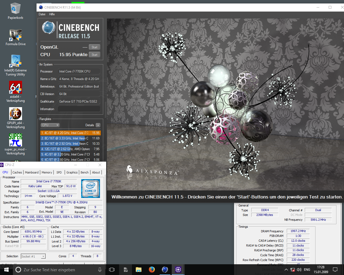Click the NB Frequency value 5991.2 MHz
344x275 pixels.
(318, 220)
